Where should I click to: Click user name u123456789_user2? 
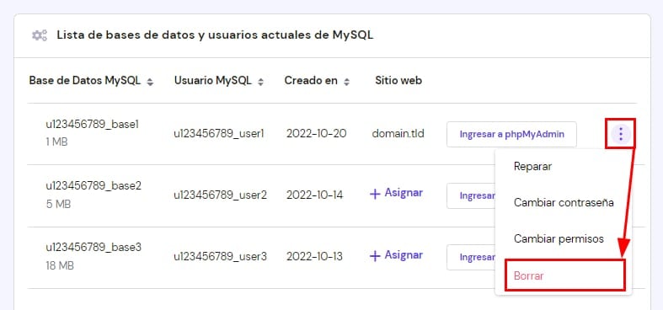[x=220, y=195]
